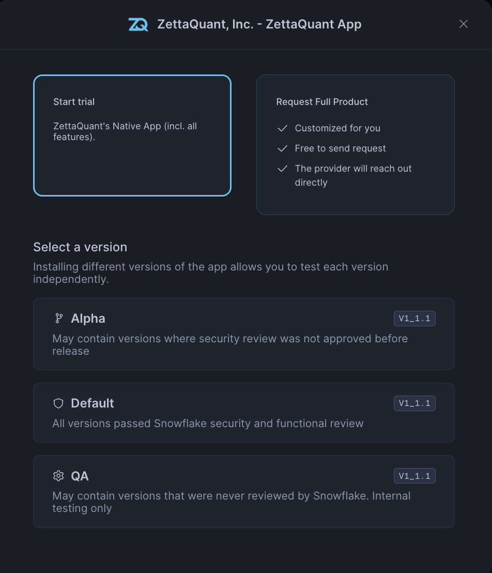Close the ZettaQuant App dialog

tap(464, 24)
